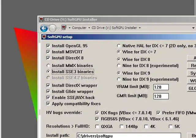Toggle the Prefer FIFO checkbox
The width and height of the screenshot is (196, 138).
[x=158, y=113]
